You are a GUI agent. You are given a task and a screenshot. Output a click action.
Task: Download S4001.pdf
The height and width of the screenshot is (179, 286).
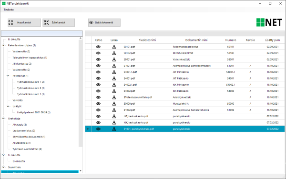114,78
